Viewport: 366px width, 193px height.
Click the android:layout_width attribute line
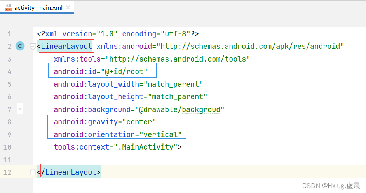click(128, 84)
